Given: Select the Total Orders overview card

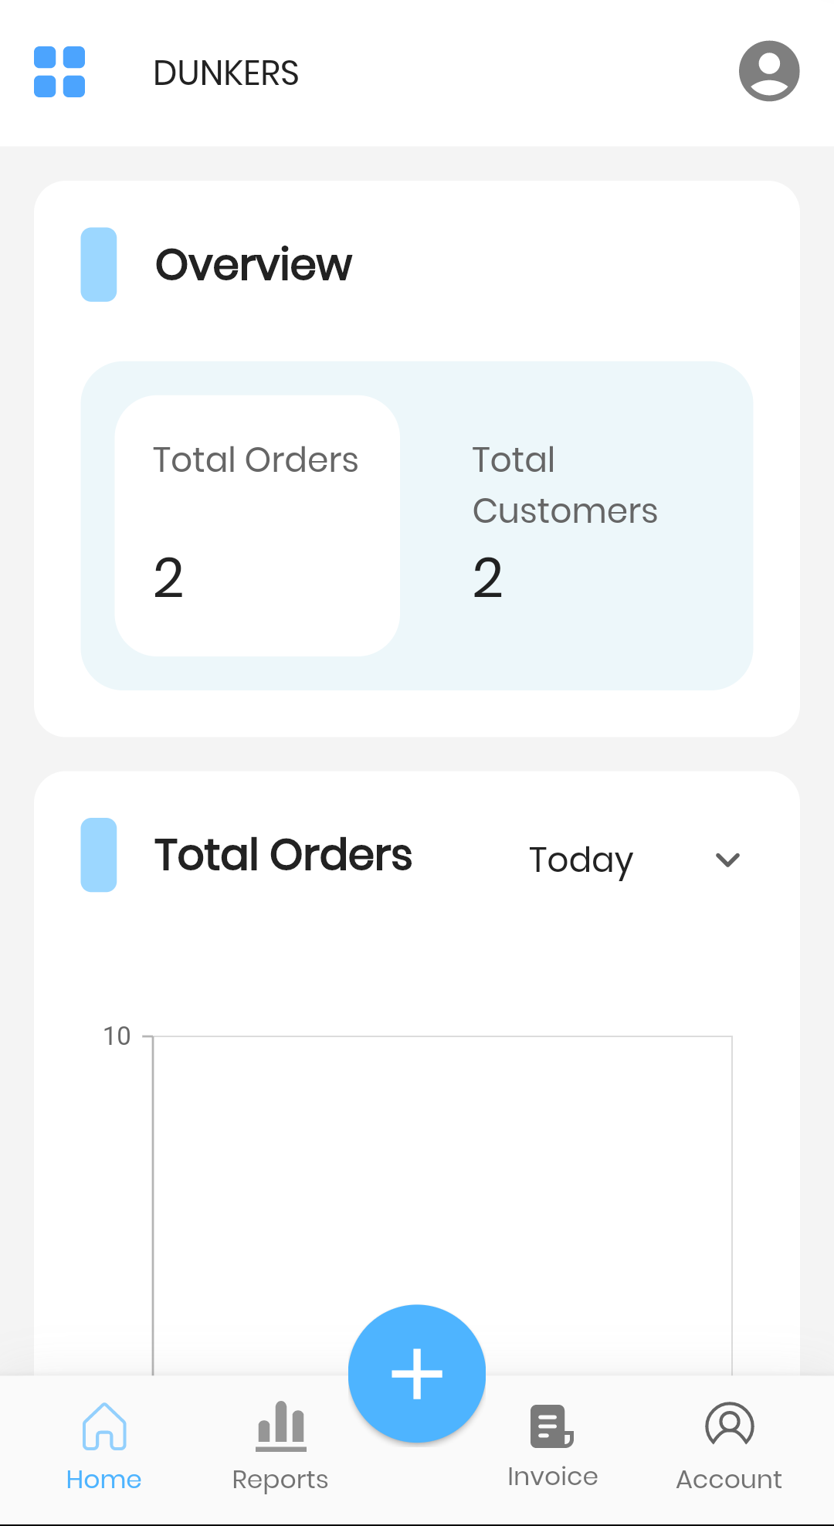Looking at the screenshot, I should [257, 525].
